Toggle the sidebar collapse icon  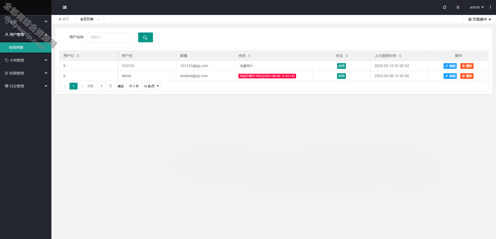tap(65, 7)
